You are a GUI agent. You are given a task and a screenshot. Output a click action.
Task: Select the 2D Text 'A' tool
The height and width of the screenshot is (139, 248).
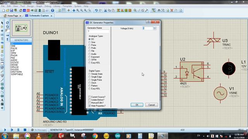(x=2, y=100)
